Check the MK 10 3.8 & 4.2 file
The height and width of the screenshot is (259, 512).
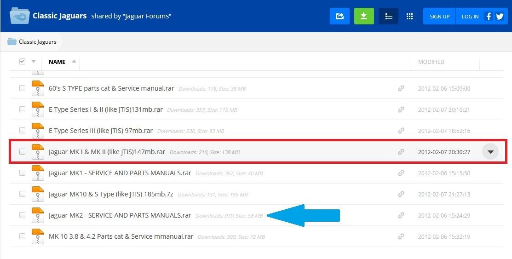tap(22, 236)
